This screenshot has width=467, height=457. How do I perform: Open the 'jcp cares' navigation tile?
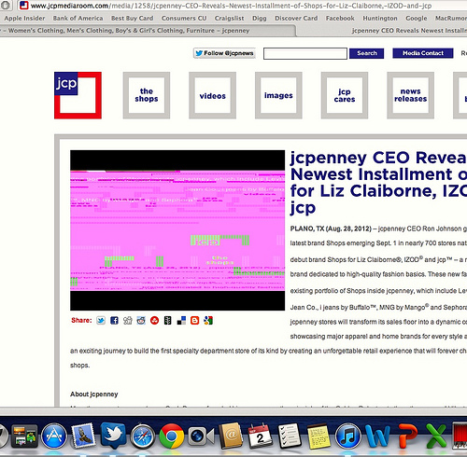(x=345, y=95)
